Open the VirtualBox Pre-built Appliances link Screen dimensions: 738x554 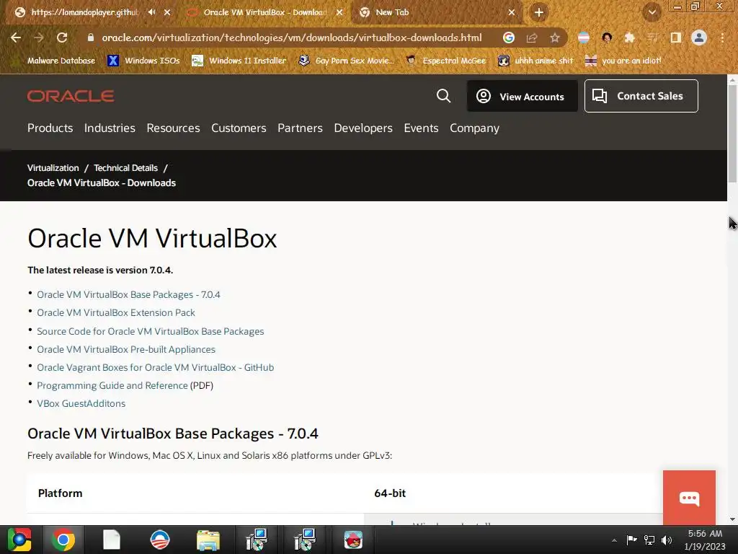(x=126, y=350)
